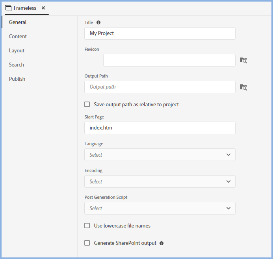Browse for a Favicon file

pos(243,60)
